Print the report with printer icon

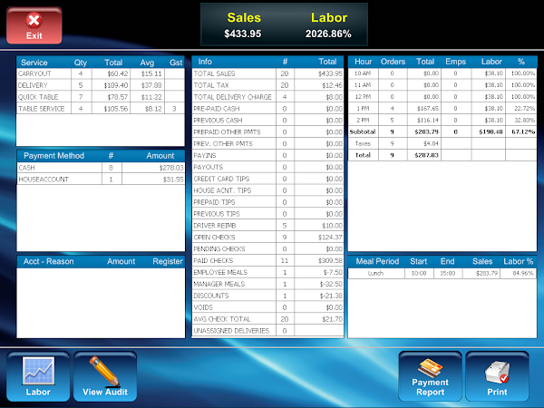tap(497, 376)
